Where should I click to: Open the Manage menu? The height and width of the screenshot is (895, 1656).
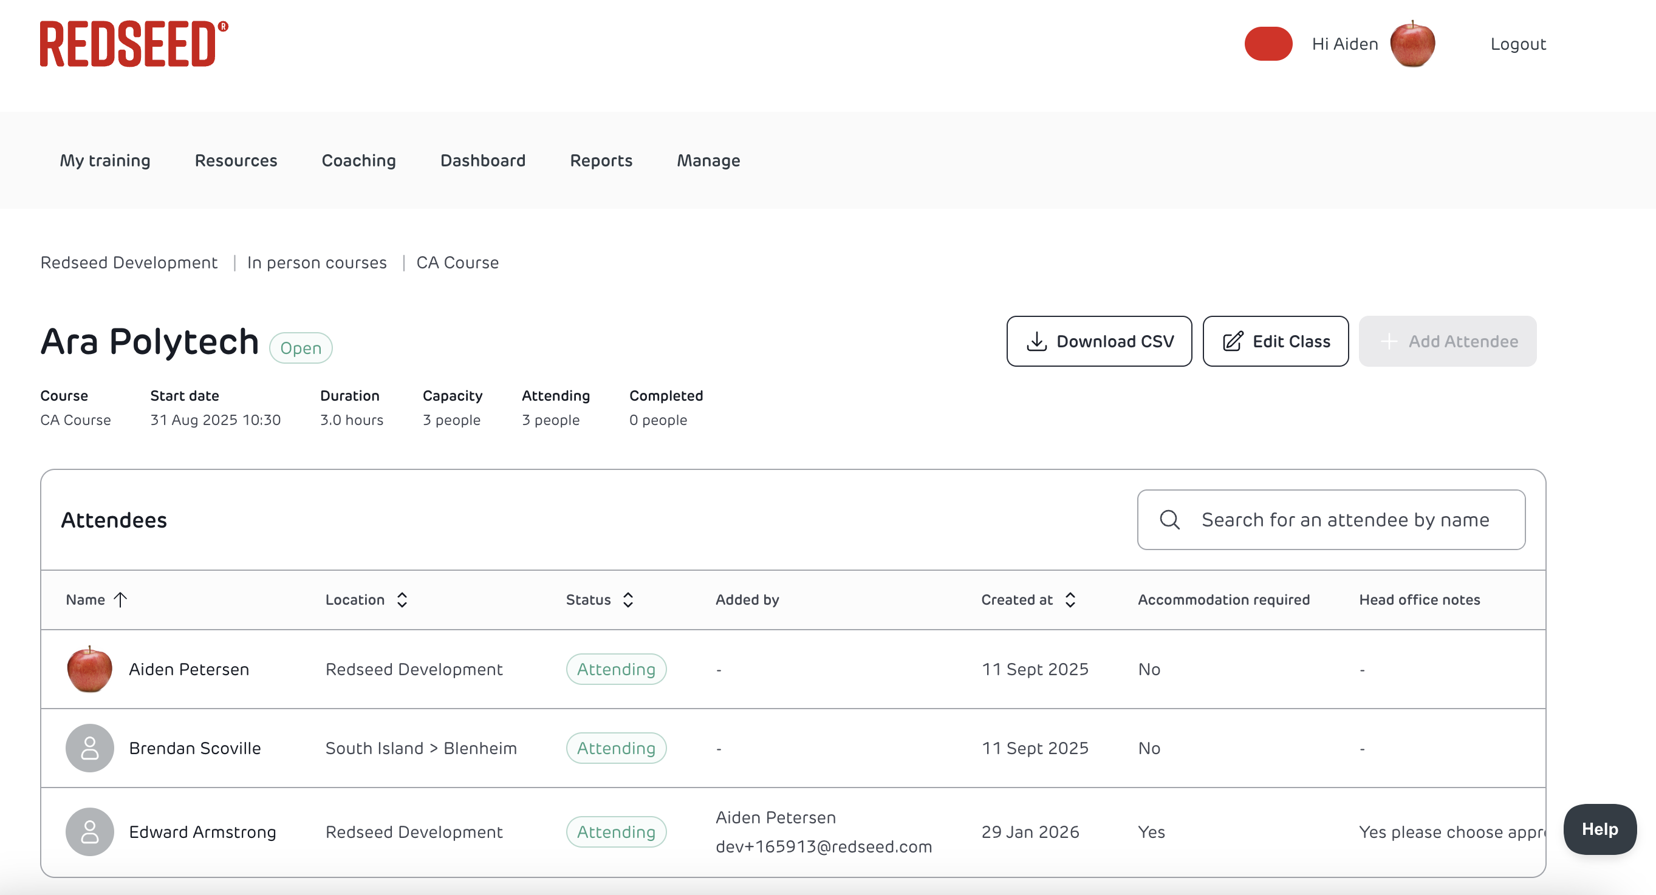[x=708, y=161]
